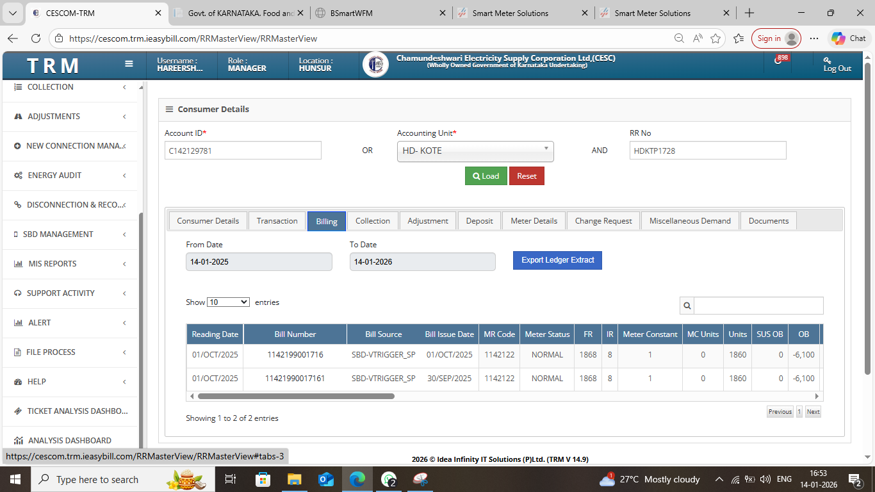875x492 pixels.
Task: Click the sidebar menu scrollbar
Action: point(141,330)
